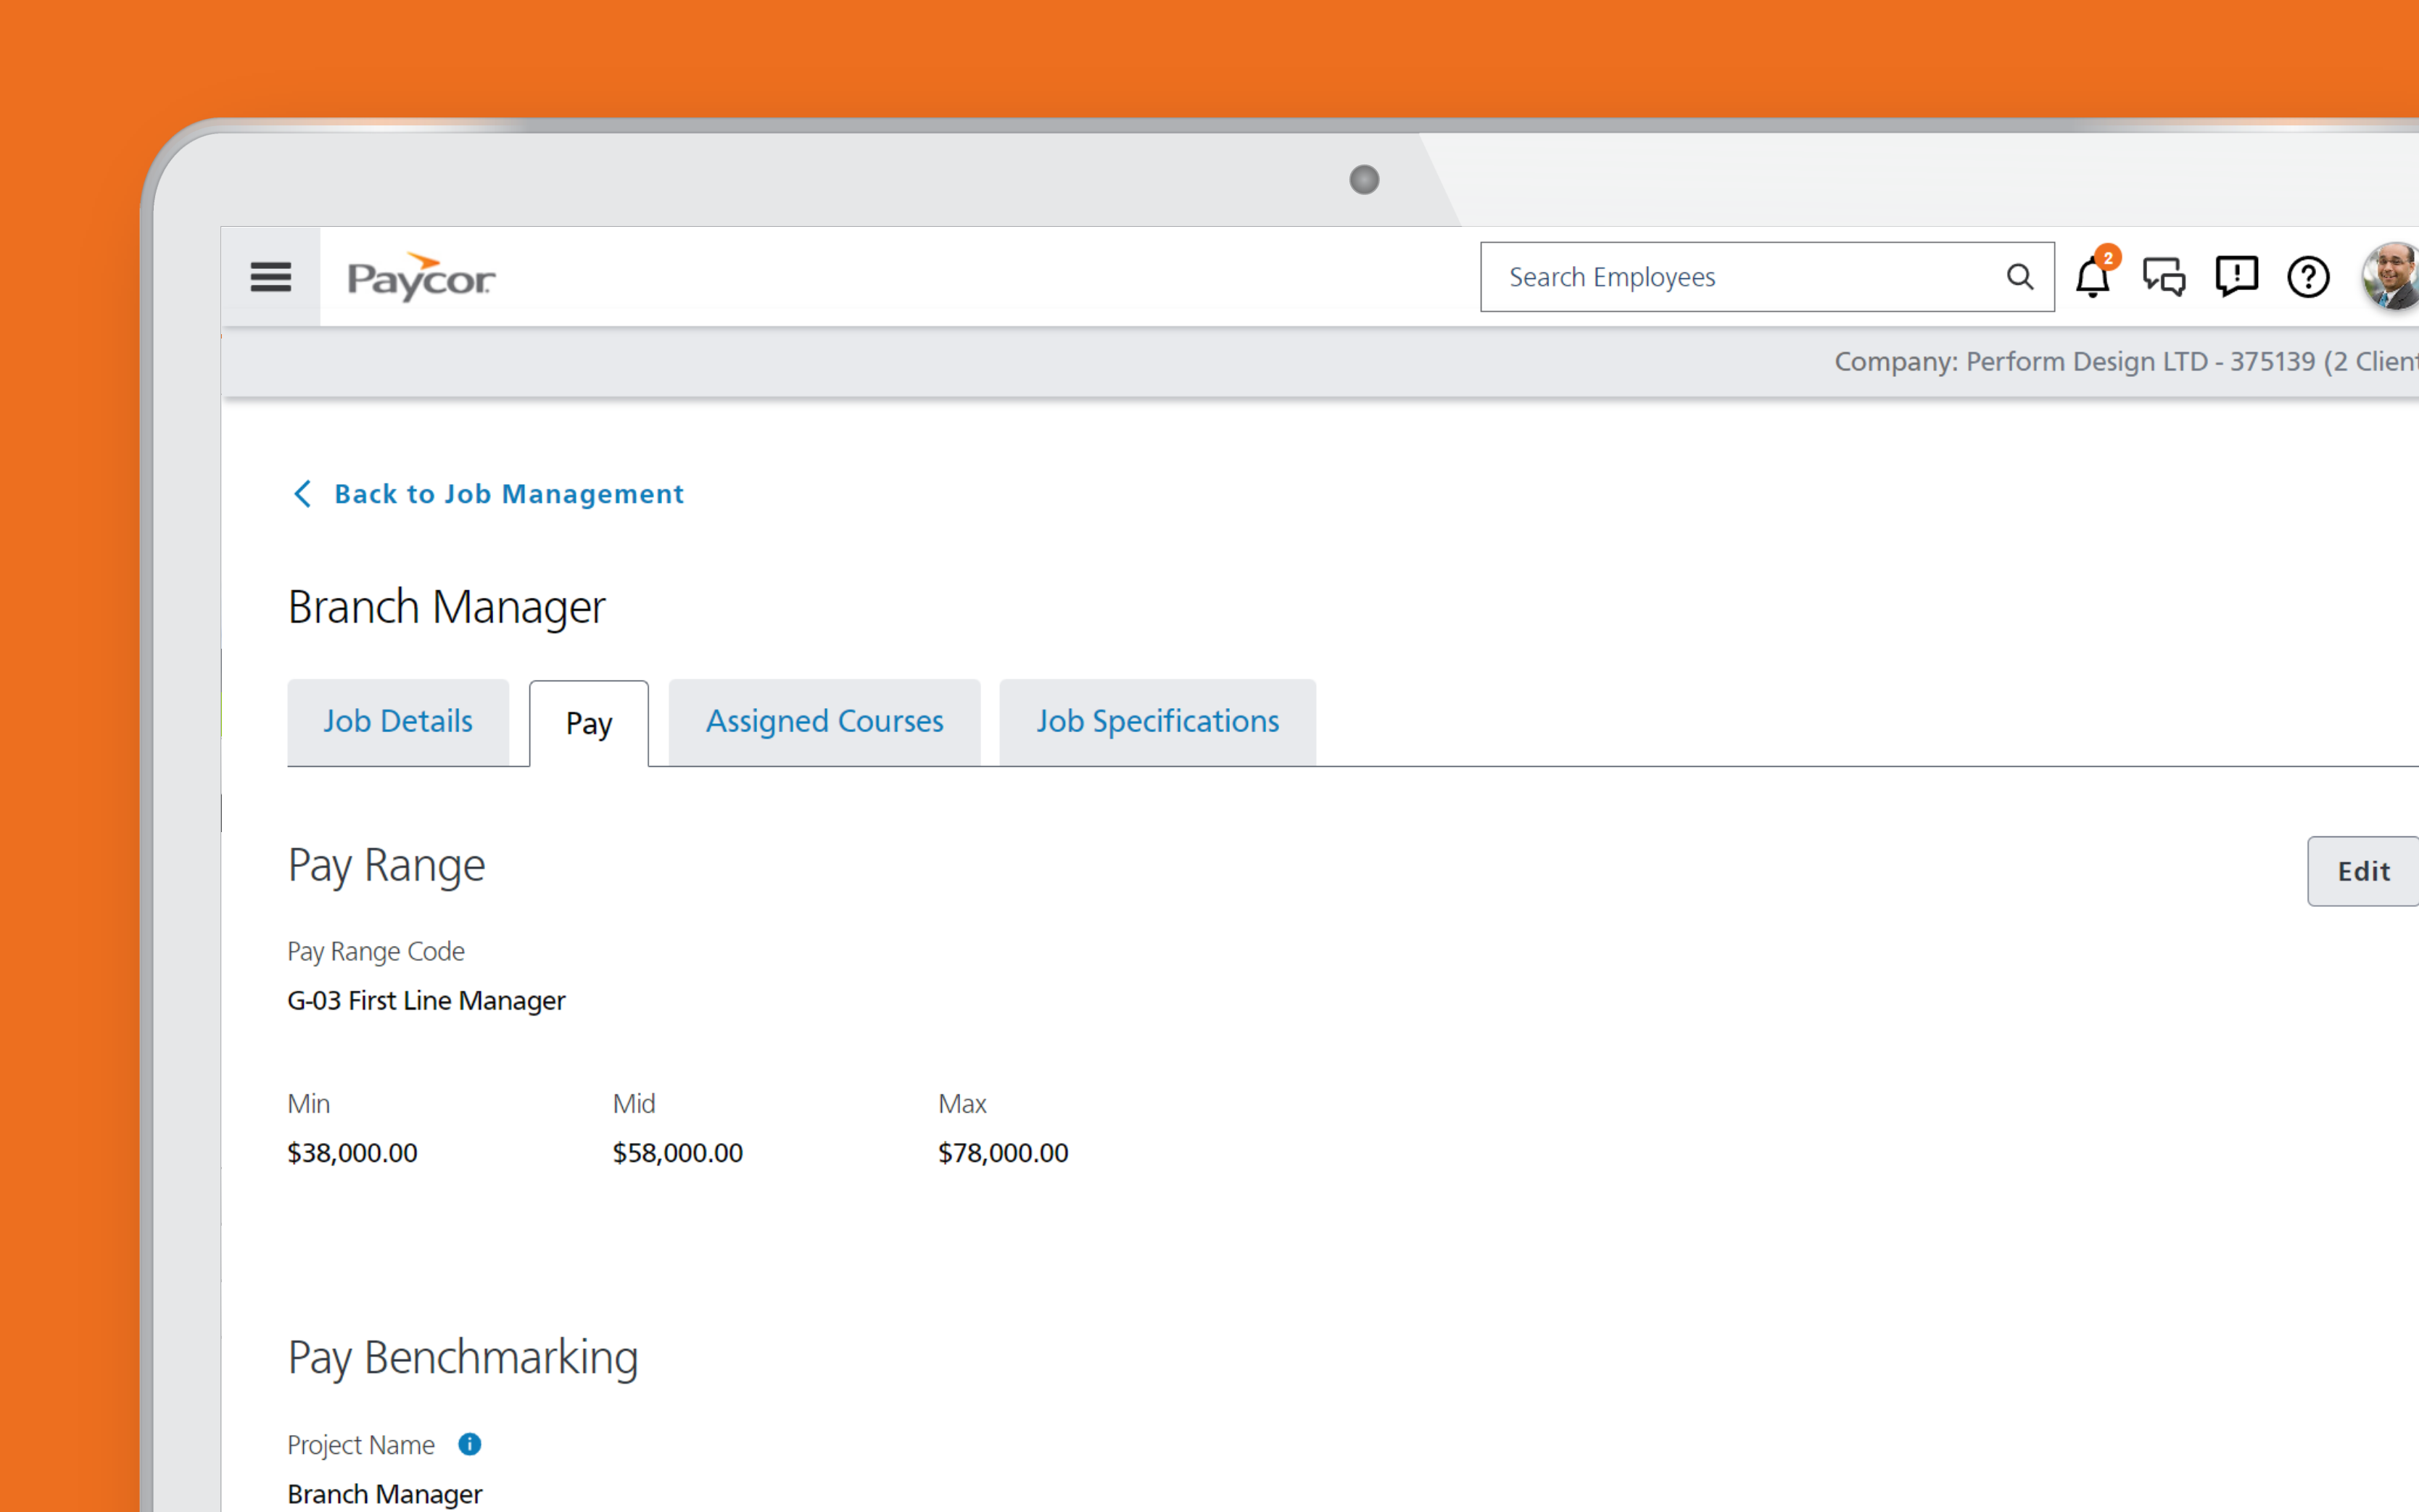This screenshot has height=1512, width=2419.
Task: Click the Max value $78,000.00
Action: 1002,1153
